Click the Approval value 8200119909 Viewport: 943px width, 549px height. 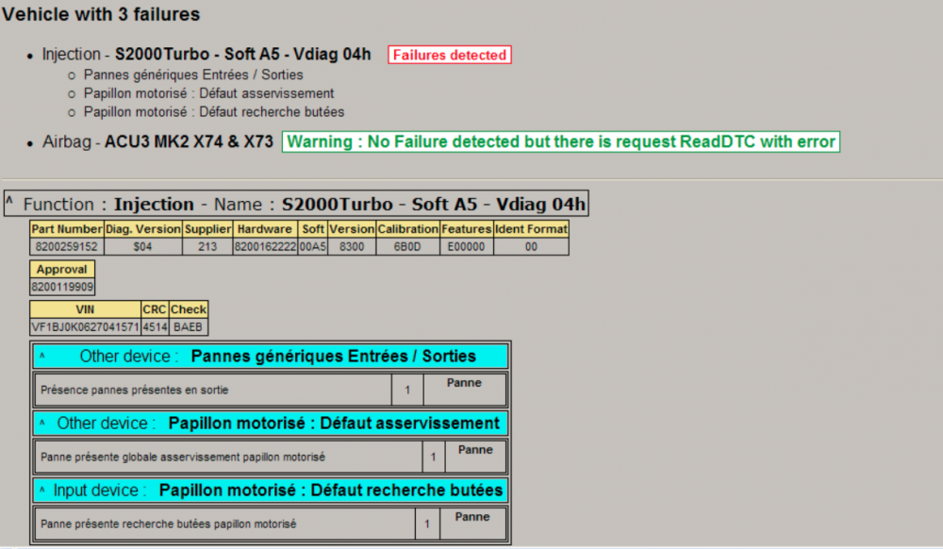pyautogui.click(x=62, y=287)
